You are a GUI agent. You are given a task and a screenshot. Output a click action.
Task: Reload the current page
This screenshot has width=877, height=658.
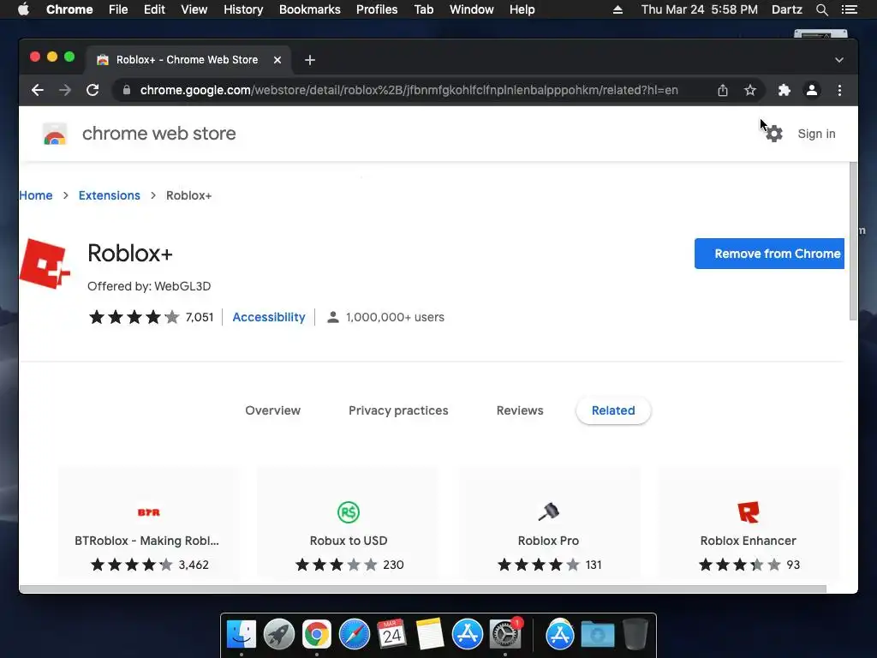pos(92,90)
